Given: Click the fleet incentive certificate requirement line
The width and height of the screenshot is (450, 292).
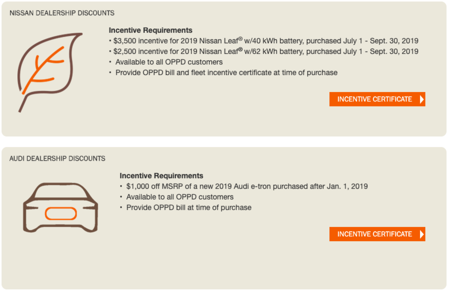Looking at the screenshot, I should coord(223,73).
